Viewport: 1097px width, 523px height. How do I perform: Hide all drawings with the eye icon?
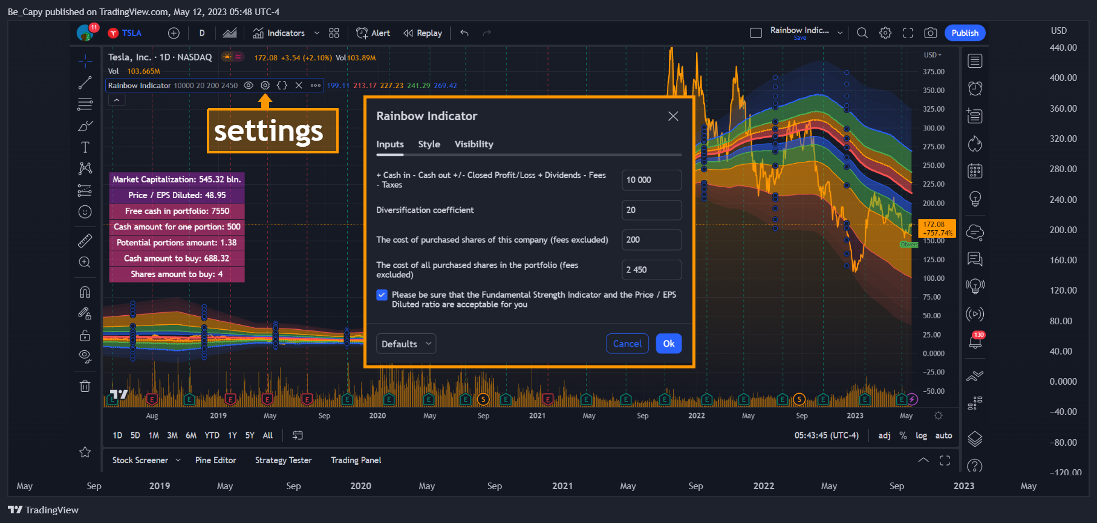[85, 356]
